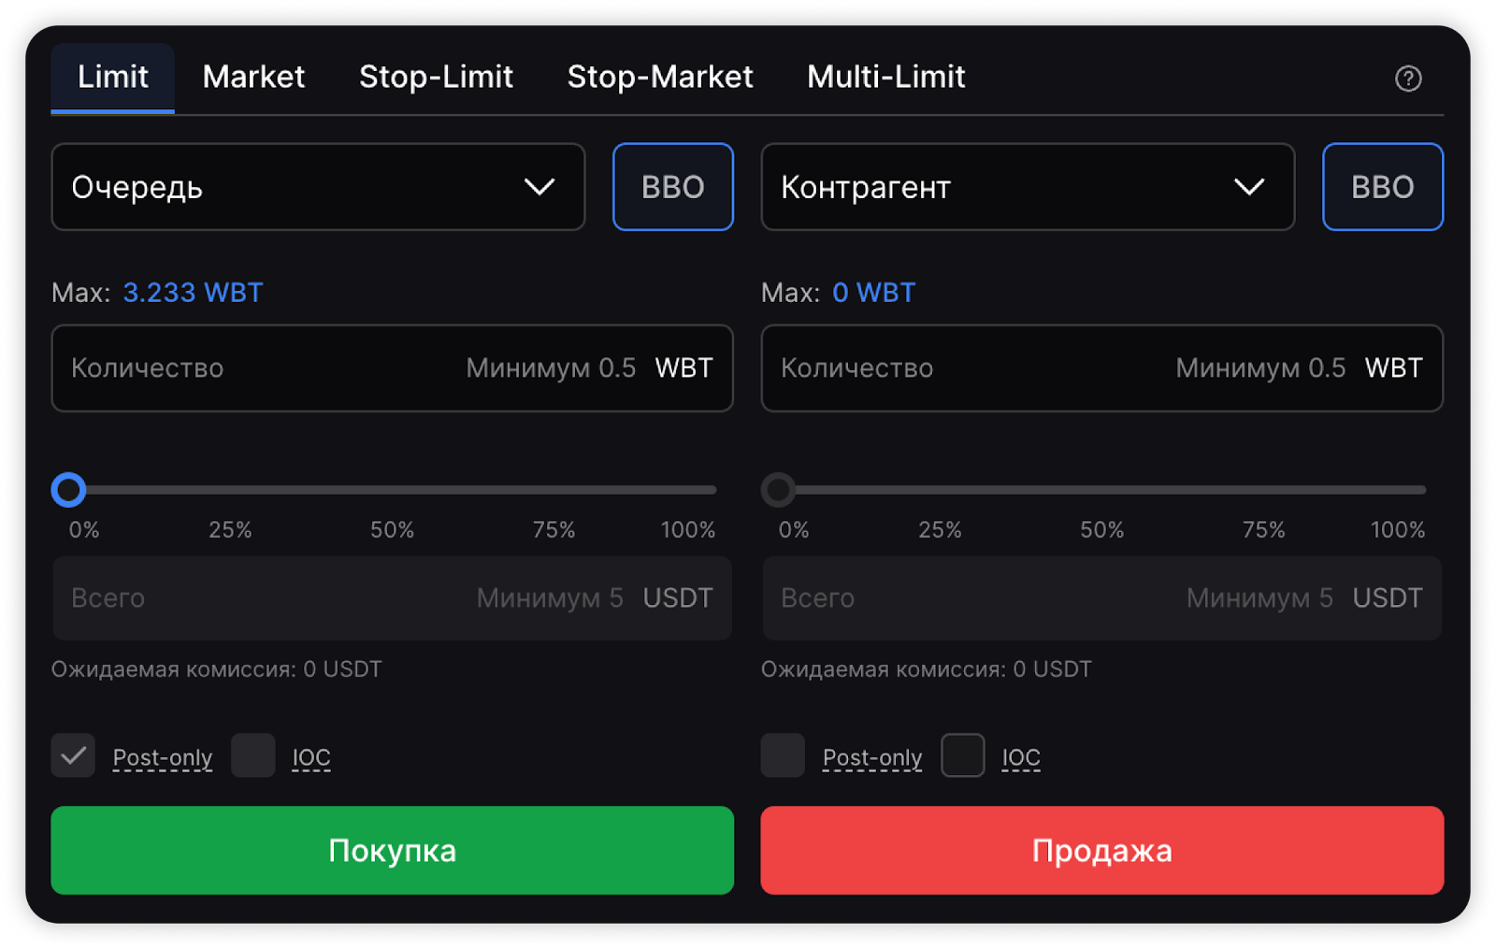This screenshot has height=949, width=1496.
Task: Focus the buy Количество input field
Action: (262, 368)
